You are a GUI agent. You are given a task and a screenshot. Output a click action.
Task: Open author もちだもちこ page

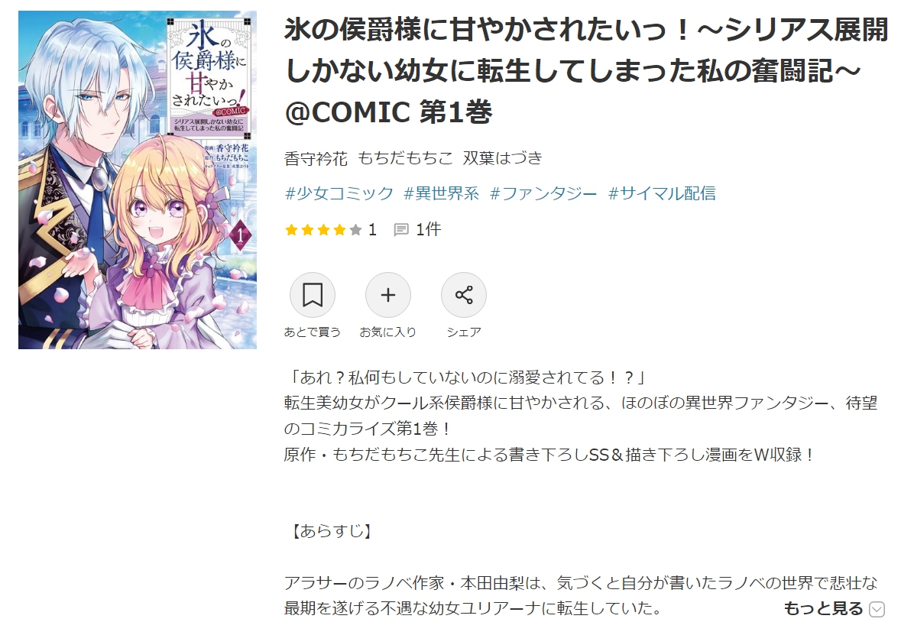pos(406,158)
